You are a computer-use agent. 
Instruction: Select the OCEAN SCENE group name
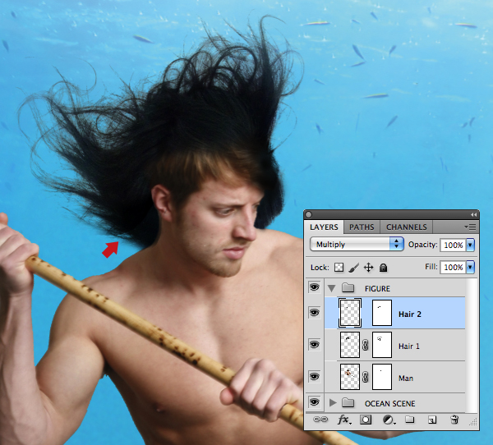389,403
